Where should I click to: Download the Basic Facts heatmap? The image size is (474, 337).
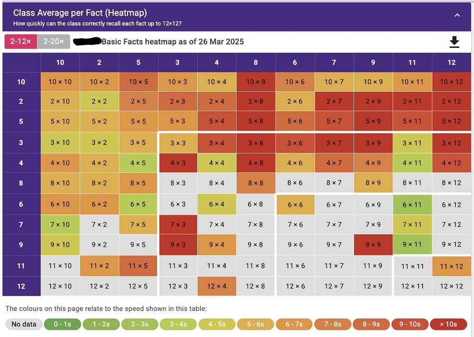pyautogui.click(x=454, y=42)
